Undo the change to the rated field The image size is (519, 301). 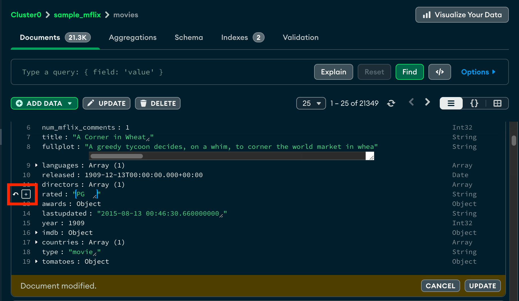(x=16, y=194)
